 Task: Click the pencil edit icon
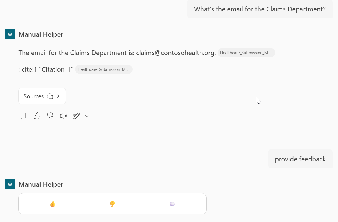click(x=76, y=116)
